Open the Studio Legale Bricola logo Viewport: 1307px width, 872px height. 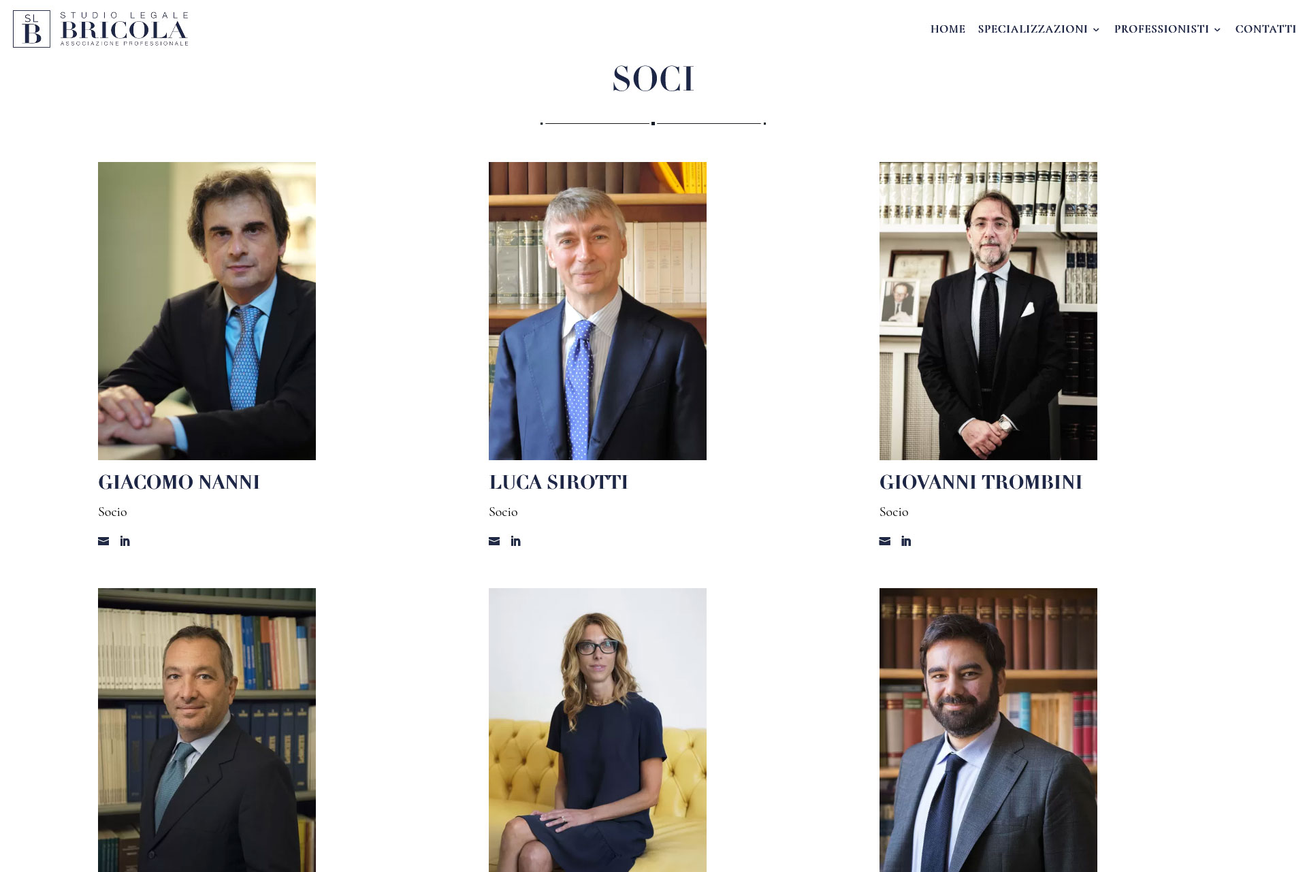pyautogui.click(x=101, y=29)
